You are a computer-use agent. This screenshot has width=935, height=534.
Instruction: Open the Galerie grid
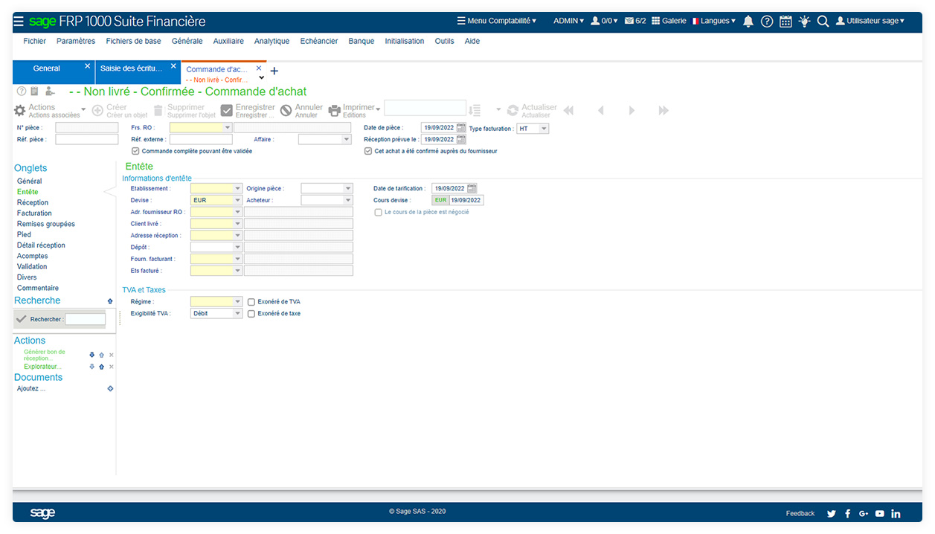pos(669,21)
